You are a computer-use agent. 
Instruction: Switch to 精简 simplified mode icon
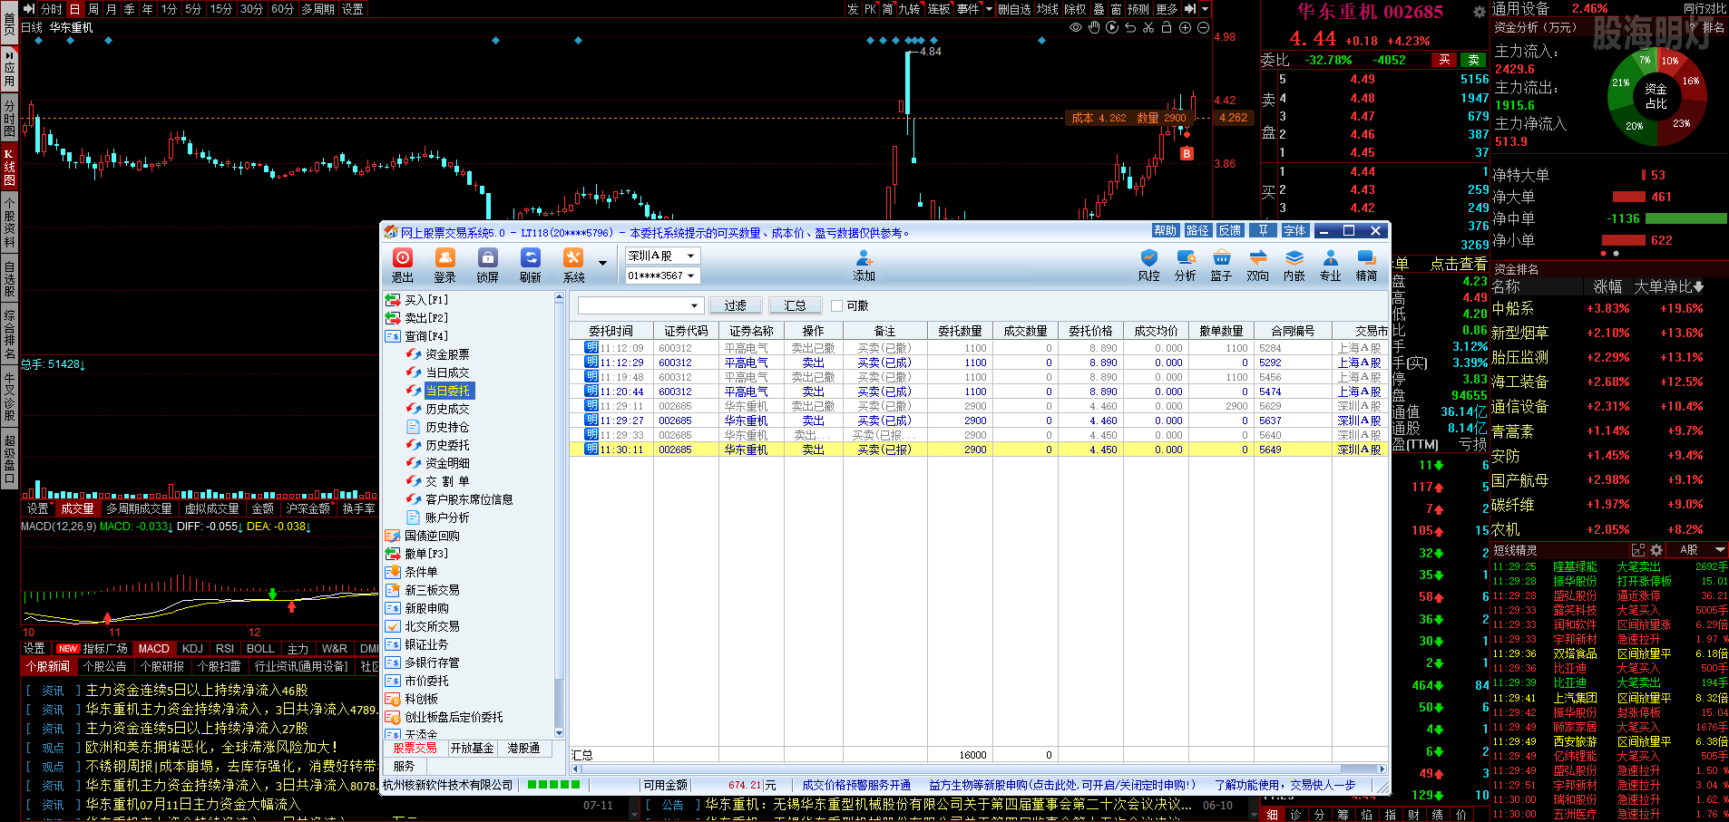pyautogui.click(x=1366, y=265)
